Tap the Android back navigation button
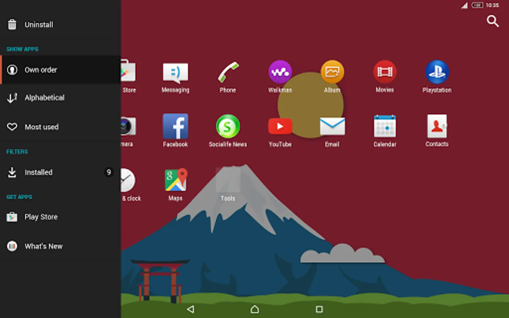The image size is (509, 318). point(191,310)
